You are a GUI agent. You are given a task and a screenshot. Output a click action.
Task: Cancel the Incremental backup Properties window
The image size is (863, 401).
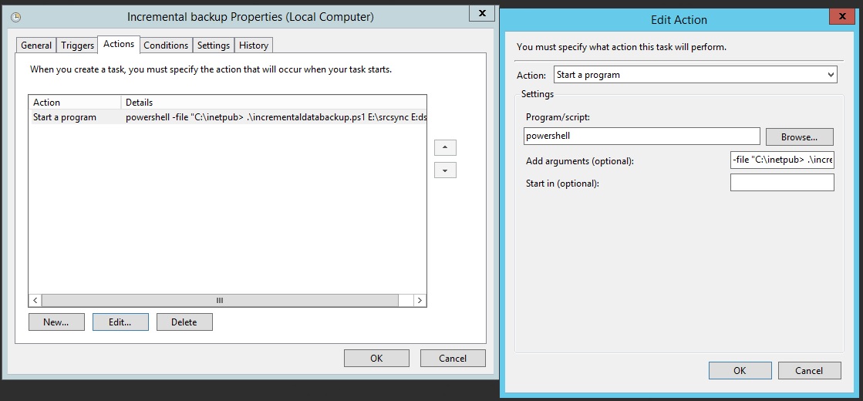tap(453, 358)
